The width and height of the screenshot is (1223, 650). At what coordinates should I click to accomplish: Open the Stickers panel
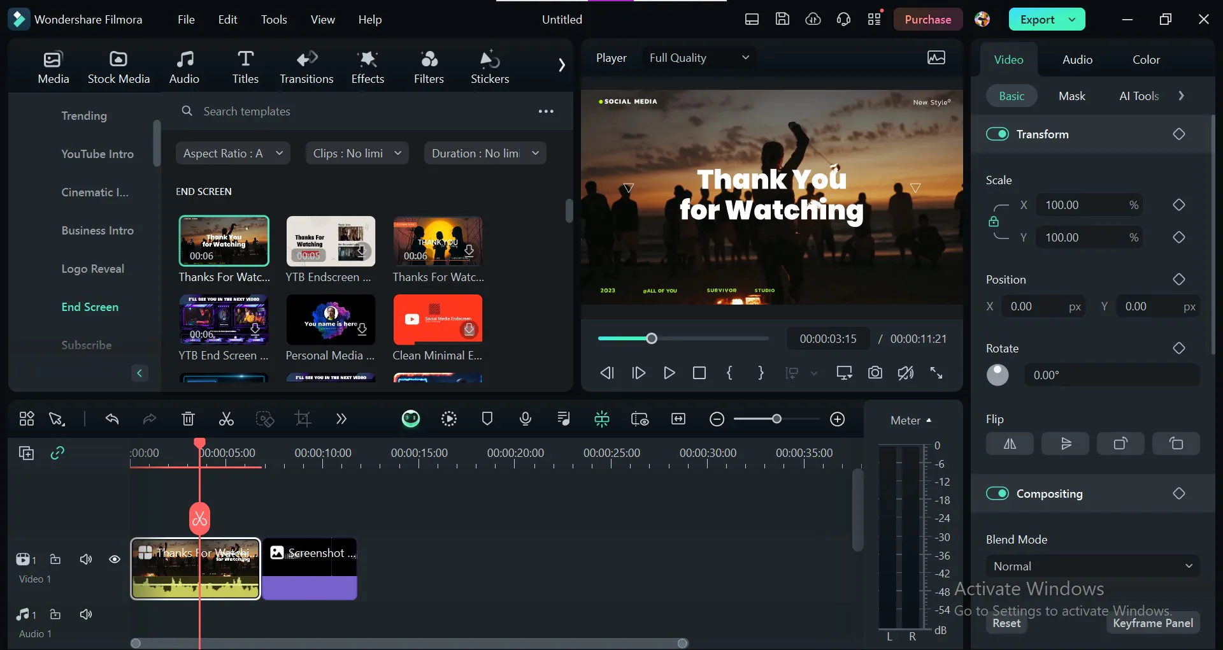pyautogui.click(x=490, y=68)
